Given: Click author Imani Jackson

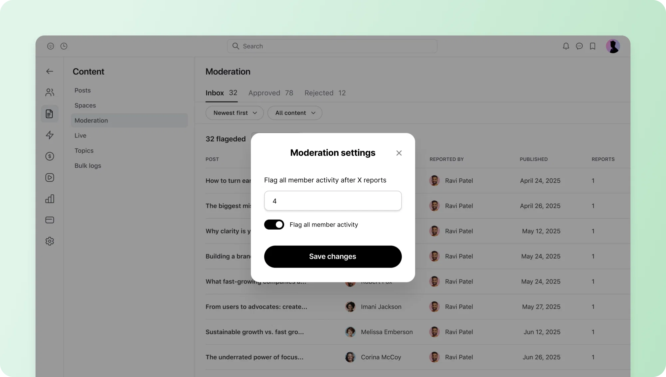Looking at the screenshot, I should tap(381, 307).
